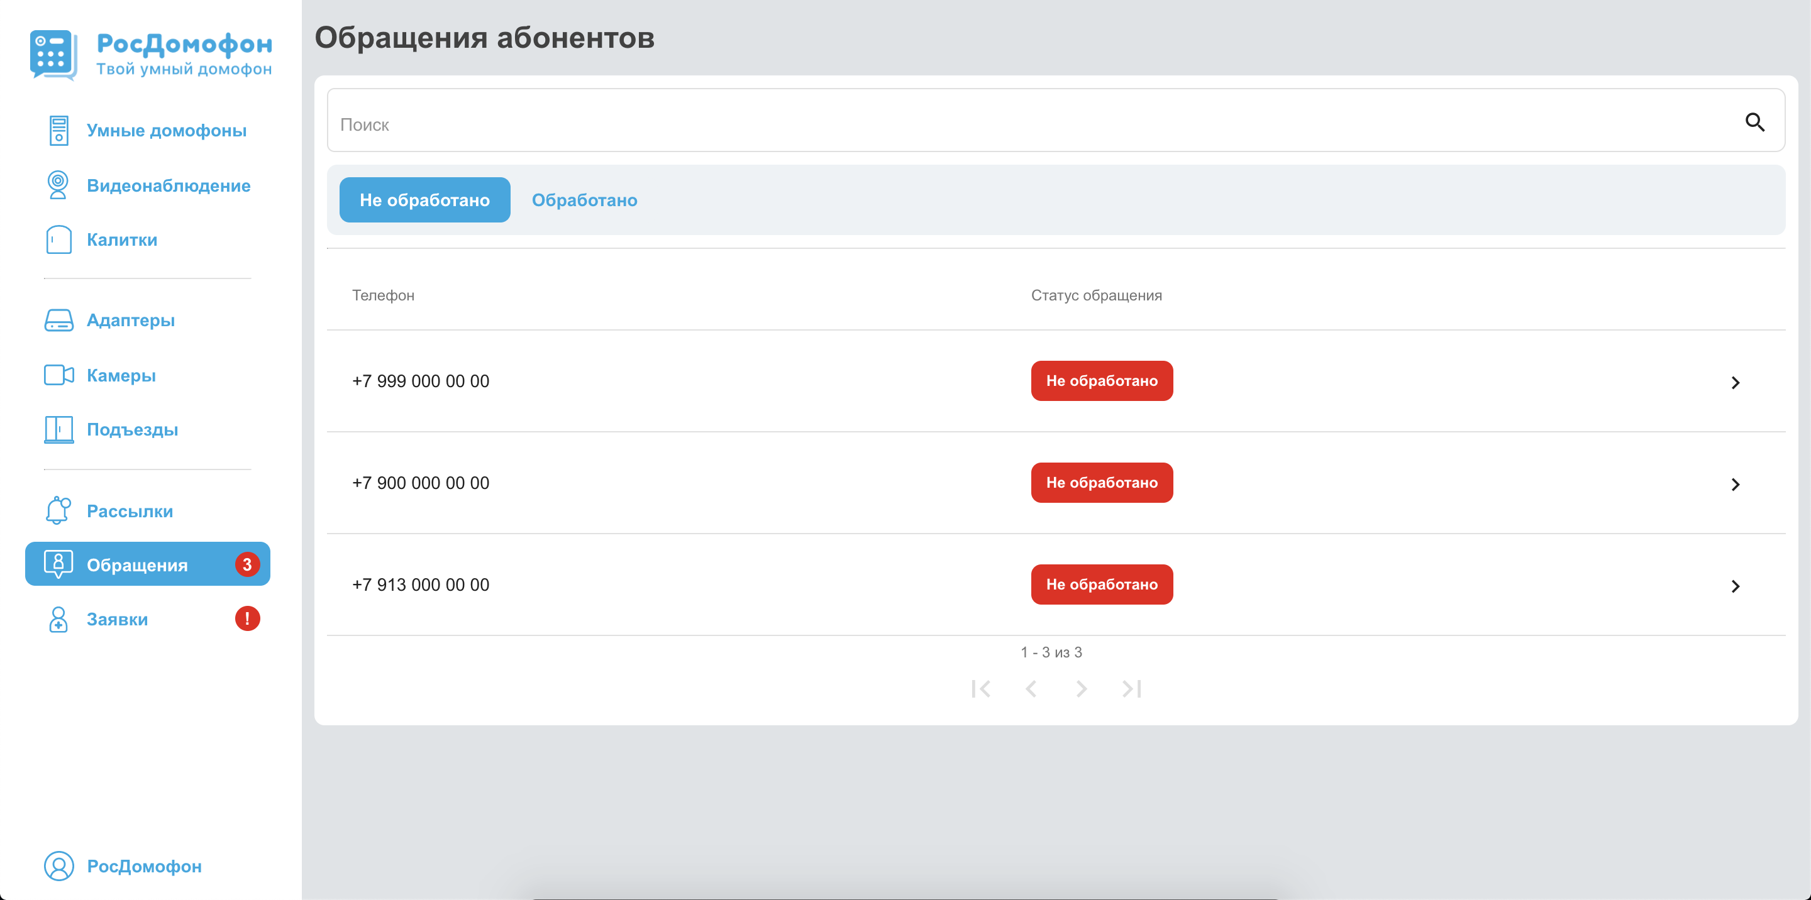Select phone number +7 999 000 00 00
Screen dimensions: 1811x900
coord(421,381)
